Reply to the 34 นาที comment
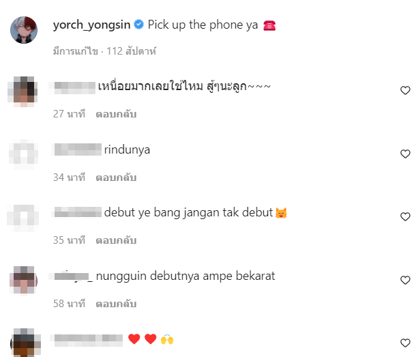 coord(116,177)
